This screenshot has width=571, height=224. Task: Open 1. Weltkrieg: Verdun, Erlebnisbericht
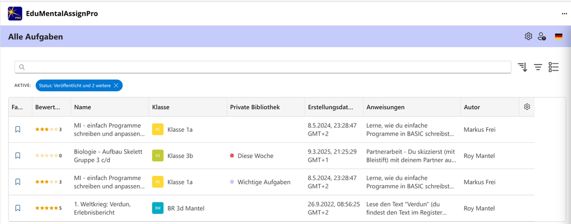[103, 208]
